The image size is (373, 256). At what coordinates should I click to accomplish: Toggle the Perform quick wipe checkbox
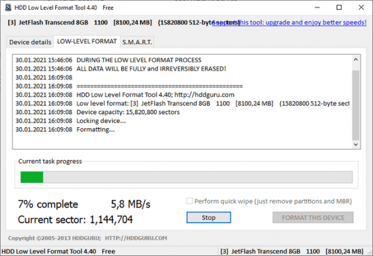click(x=190, y=201)
